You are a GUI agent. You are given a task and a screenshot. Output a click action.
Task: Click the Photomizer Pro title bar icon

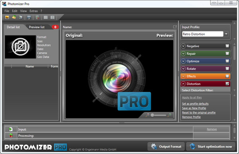click(x=4, y=4)
